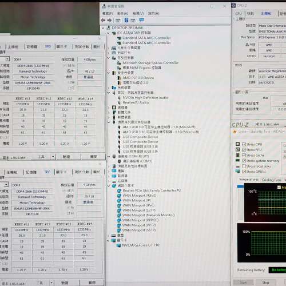
Task: Click the action pane toolbar icon beside the blue help icon
Action: [x=133, y=20]
